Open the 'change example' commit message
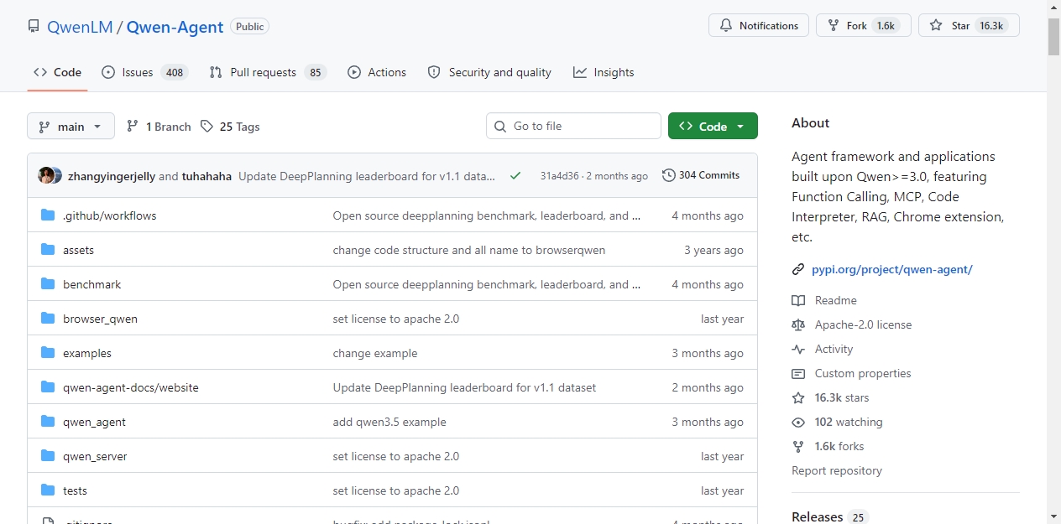This screenshot has width=1061, height=524. [x=374, y=353]
